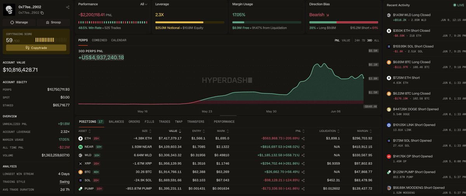The image size is (466, 196).
Task: Set chart range to 7D
Action: tap(363, 40)
